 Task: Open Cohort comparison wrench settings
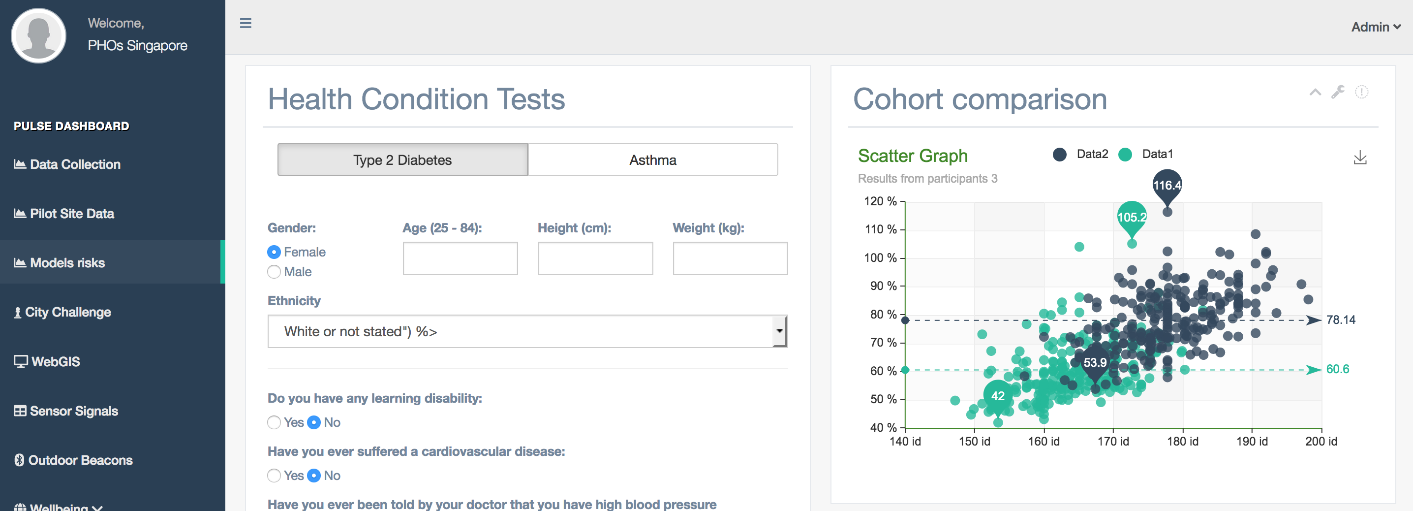(1338, 92)
